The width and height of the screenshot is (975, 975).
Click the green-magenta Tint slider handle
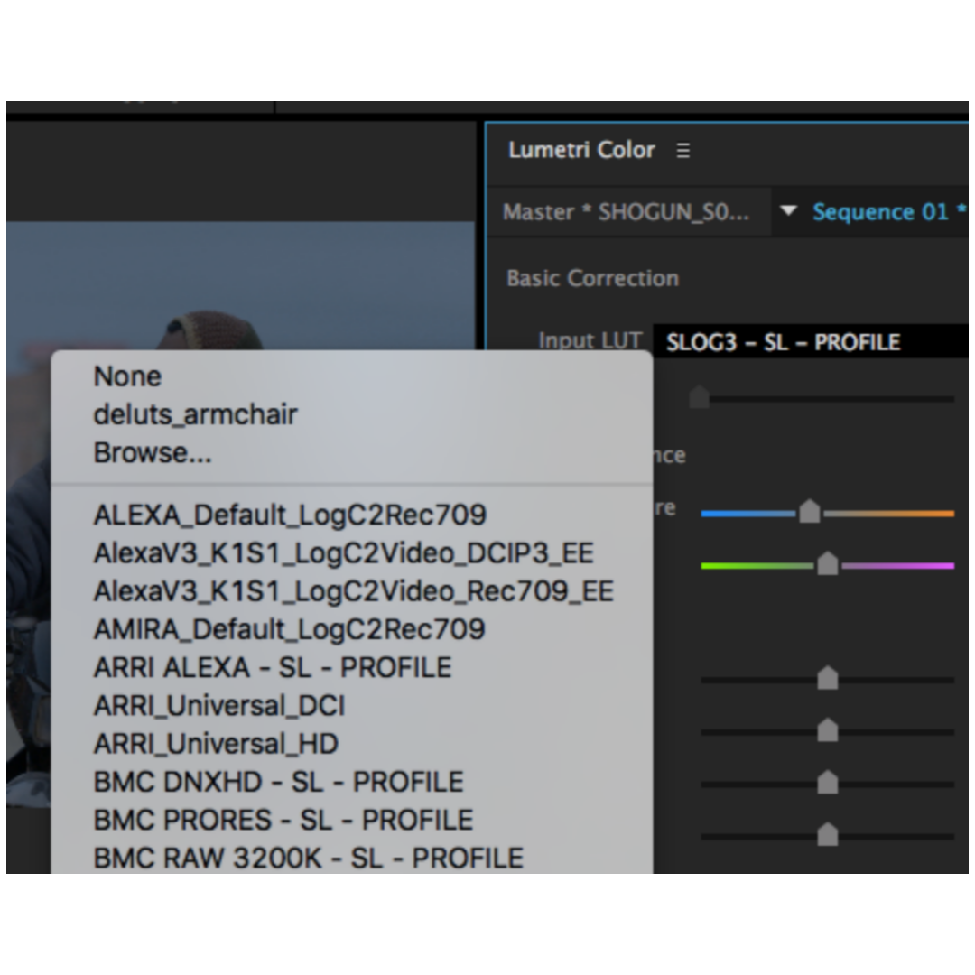827,563
